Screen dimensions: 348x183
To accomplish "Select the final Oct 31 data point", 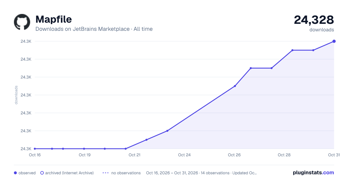I will [334, 41].
